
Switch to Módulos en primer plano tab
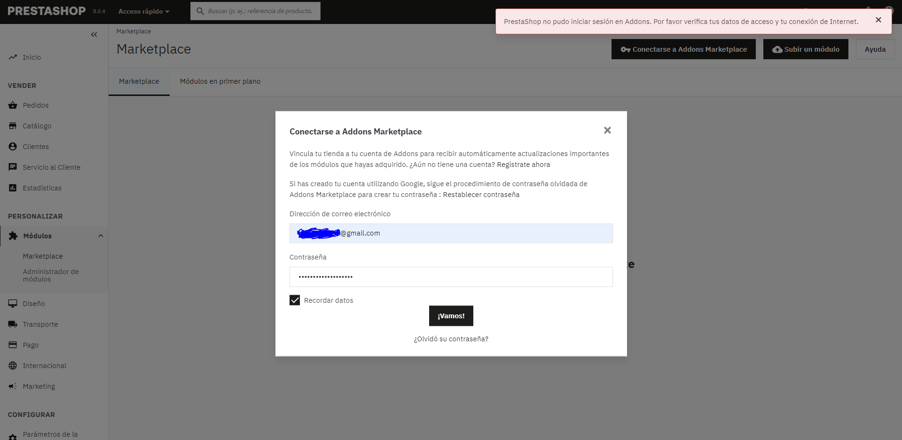[x=220, y=81]
